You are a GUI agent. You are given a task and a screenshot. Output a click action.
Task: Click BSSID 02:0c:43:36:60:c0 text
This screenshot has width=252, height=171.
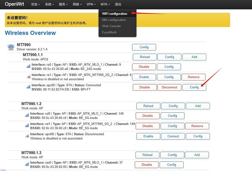[x=48, y=128]
